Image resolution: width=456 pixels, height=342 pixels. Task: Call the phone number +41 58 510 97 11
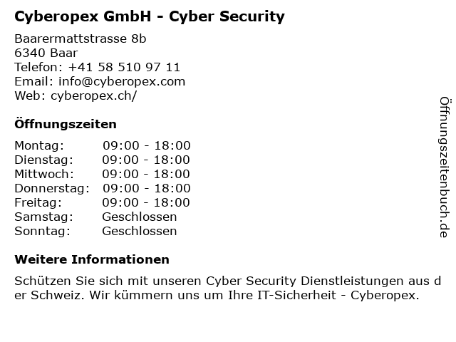[124, 67]
